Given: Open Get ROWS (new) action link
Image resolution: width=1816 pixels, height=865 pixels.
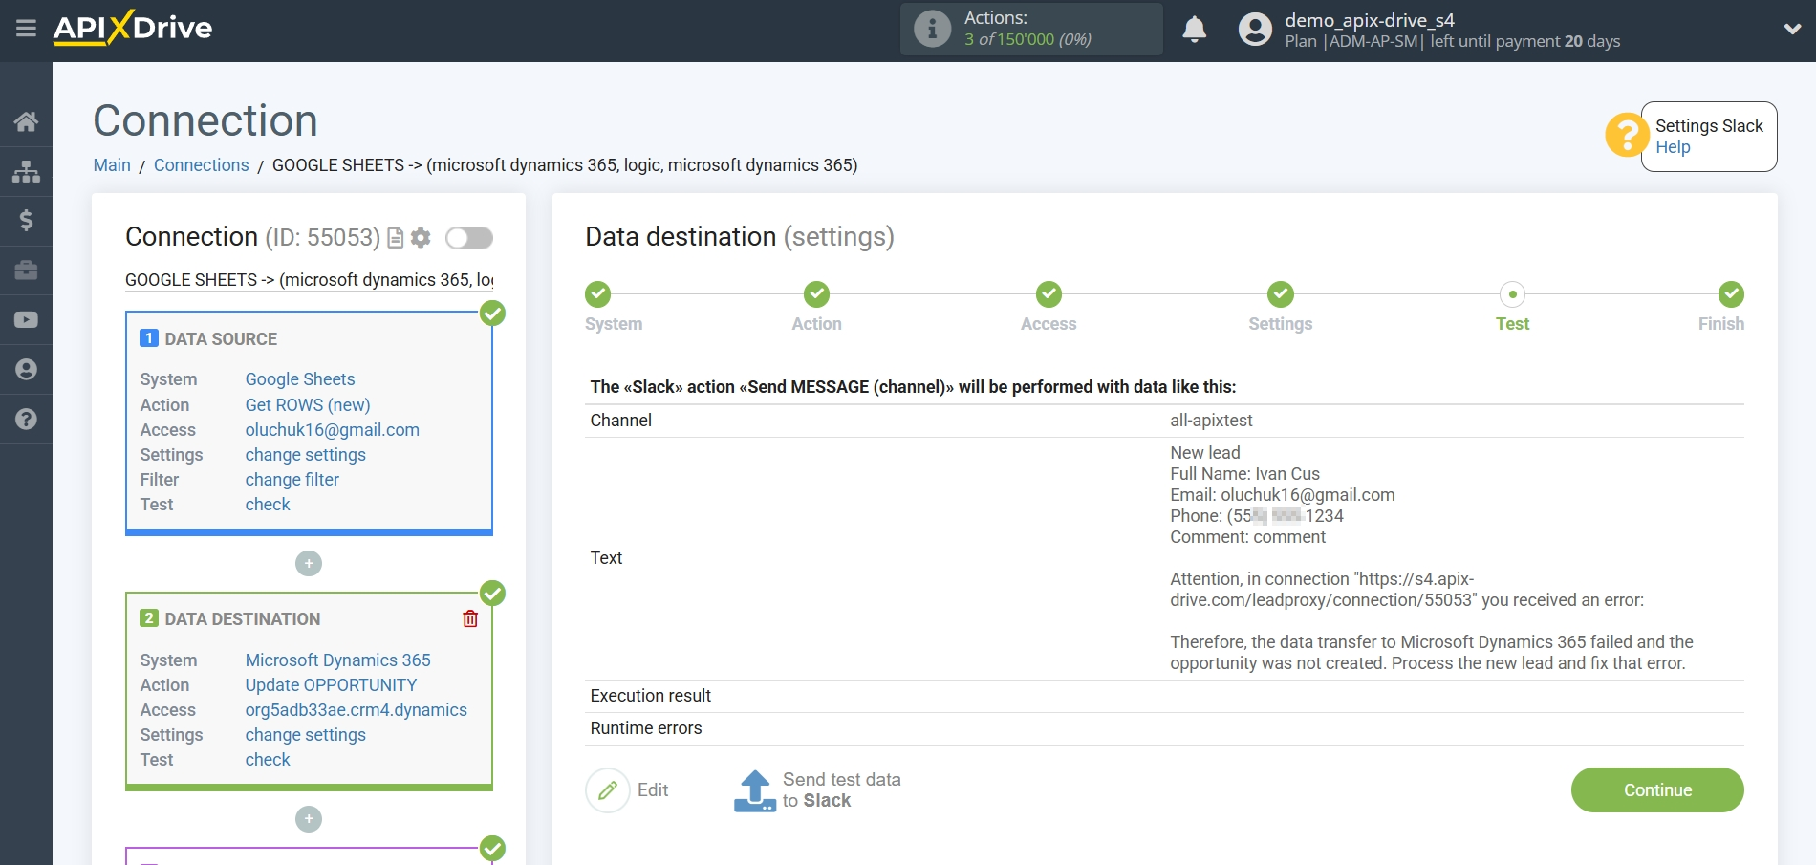Looking at the screenshot, I should tap(308, 405).
